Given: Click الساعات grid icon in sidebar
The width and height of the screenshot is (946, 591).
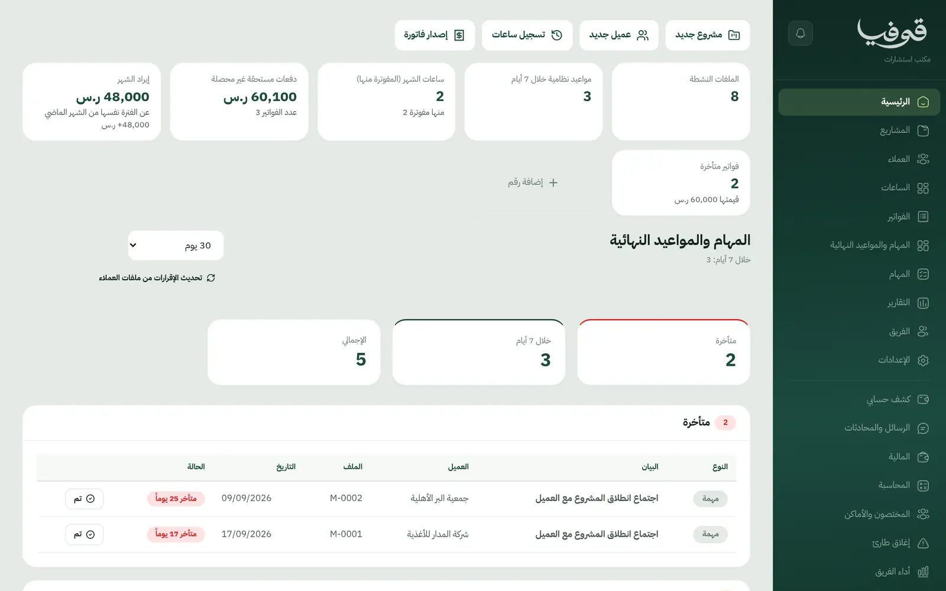Looking at the screenshot, I should pyautogui.click(x=923, y=188).
